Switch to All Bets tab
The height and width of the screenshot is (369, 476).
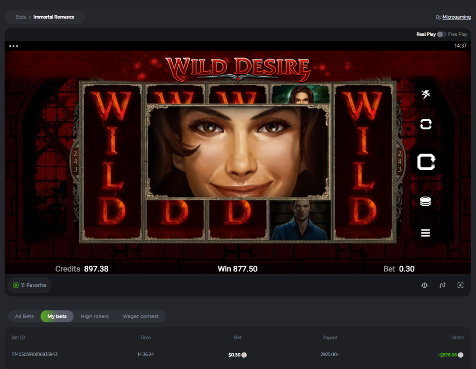[25, 316]
